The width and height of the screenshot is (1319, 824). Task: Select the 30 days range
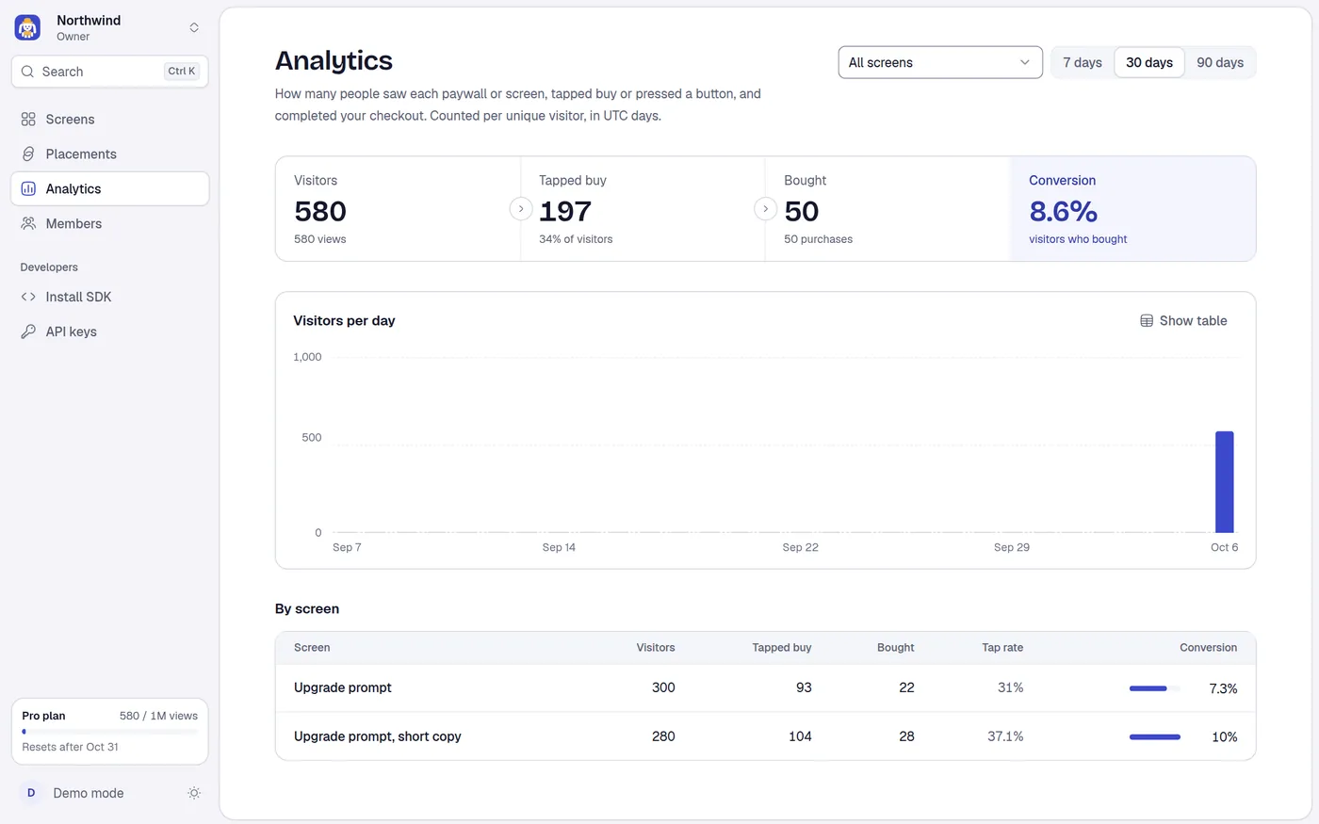1149,63
